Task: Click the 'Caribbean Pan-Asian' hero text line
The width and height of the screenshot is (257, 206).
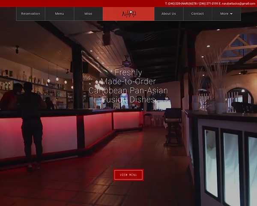Action: point(128,91)
